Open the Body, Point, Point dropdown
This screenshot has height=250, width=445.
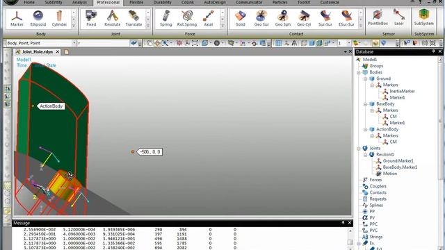(74, 43)
